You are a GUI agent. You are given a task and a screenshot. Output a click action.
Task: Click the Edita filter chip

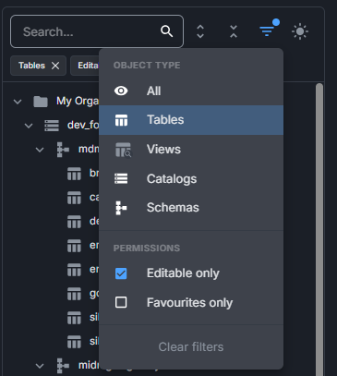click(x=86, y=66)
